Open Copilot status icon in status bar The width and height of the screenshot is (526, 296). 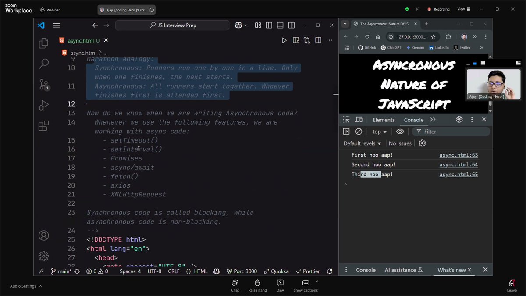tap(217, 271)
